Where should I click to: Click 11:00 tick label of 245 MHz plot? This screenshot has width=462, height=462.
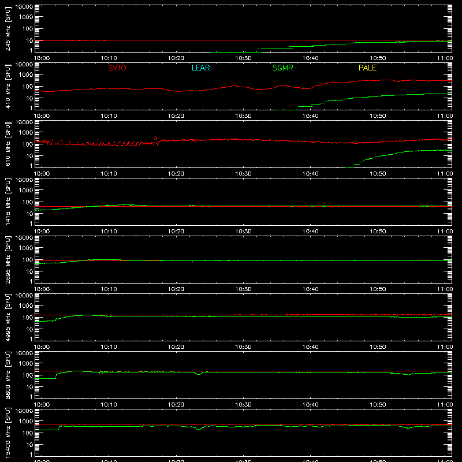tap(445, 58)
